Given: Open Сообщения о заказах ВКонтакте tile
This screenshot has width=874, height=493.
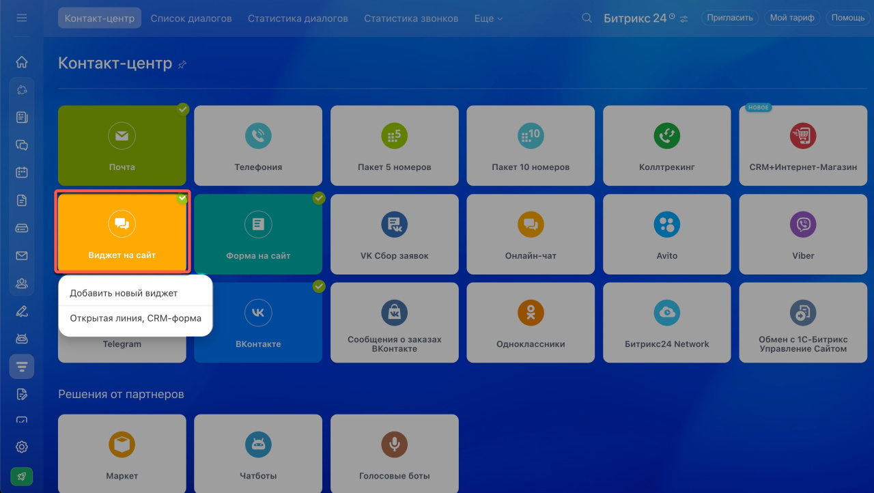Looking at the screenshot, I should point(395,322).
